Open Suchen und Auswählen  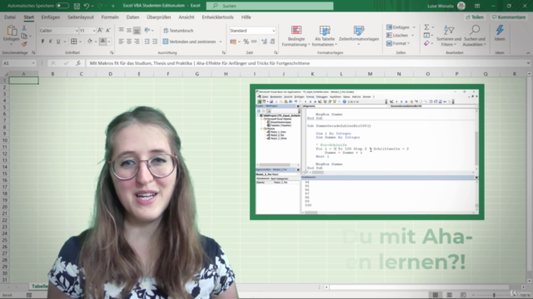[x=475, y=36]
